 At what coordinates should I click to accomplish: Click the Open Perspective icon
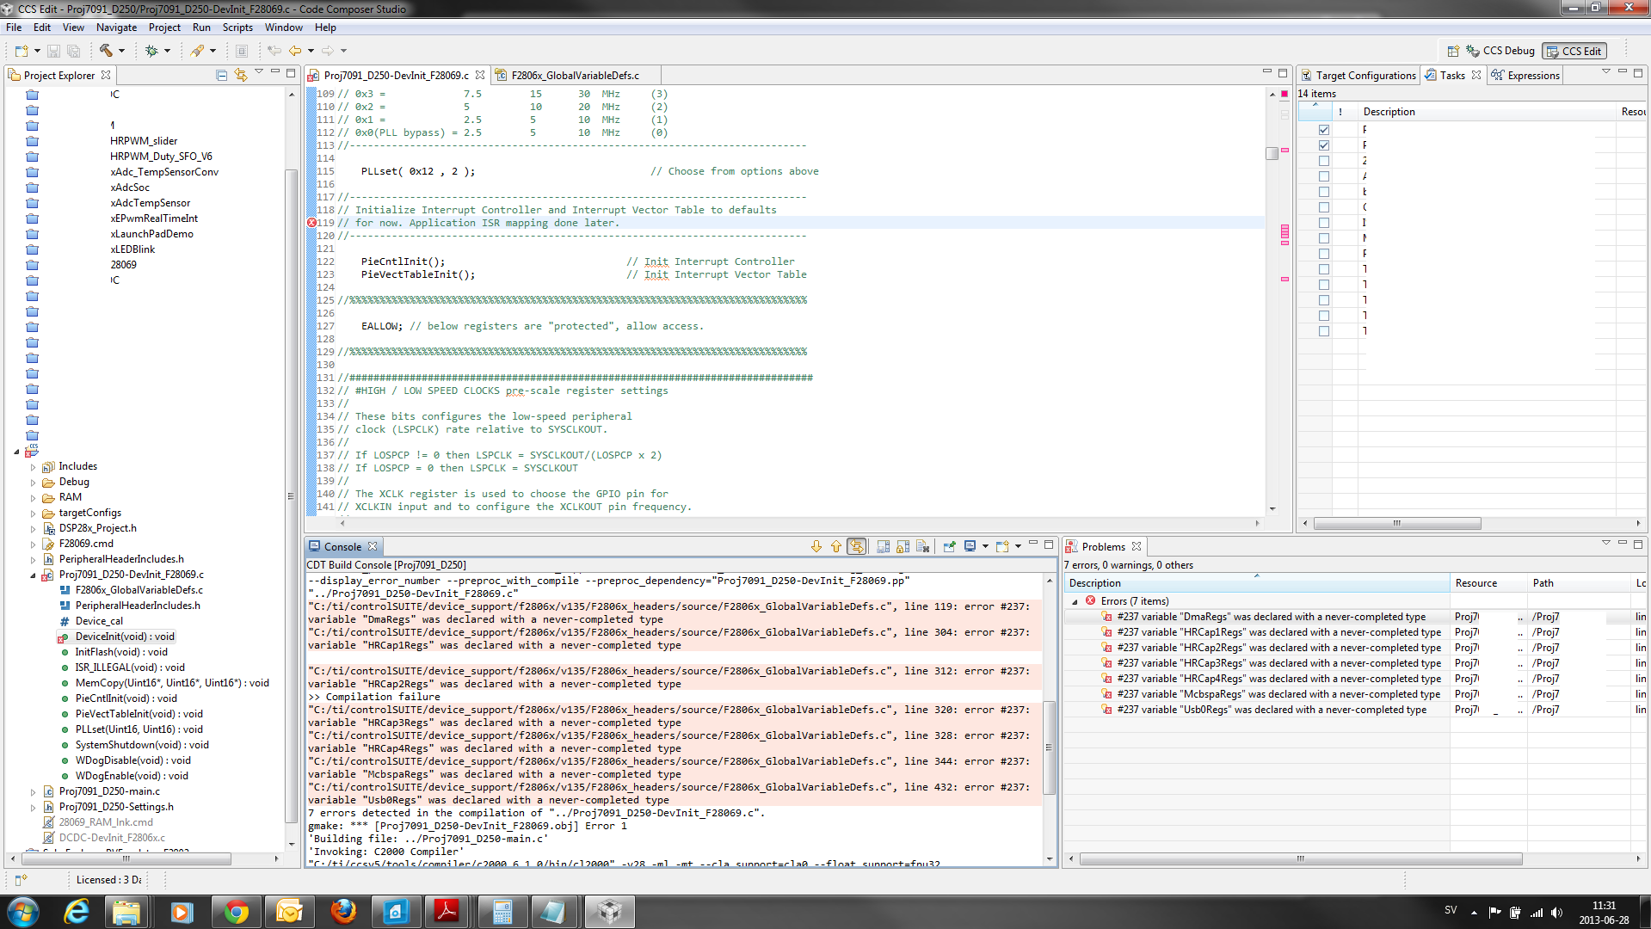click(1453, 51)
